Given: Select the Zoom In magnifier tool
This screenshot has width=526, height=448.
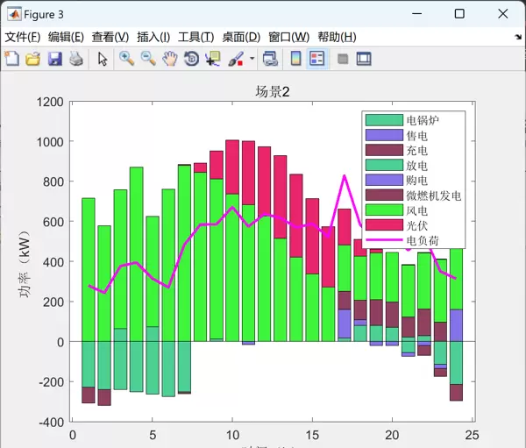Looking at the screenshot, I should pos(126,59).
